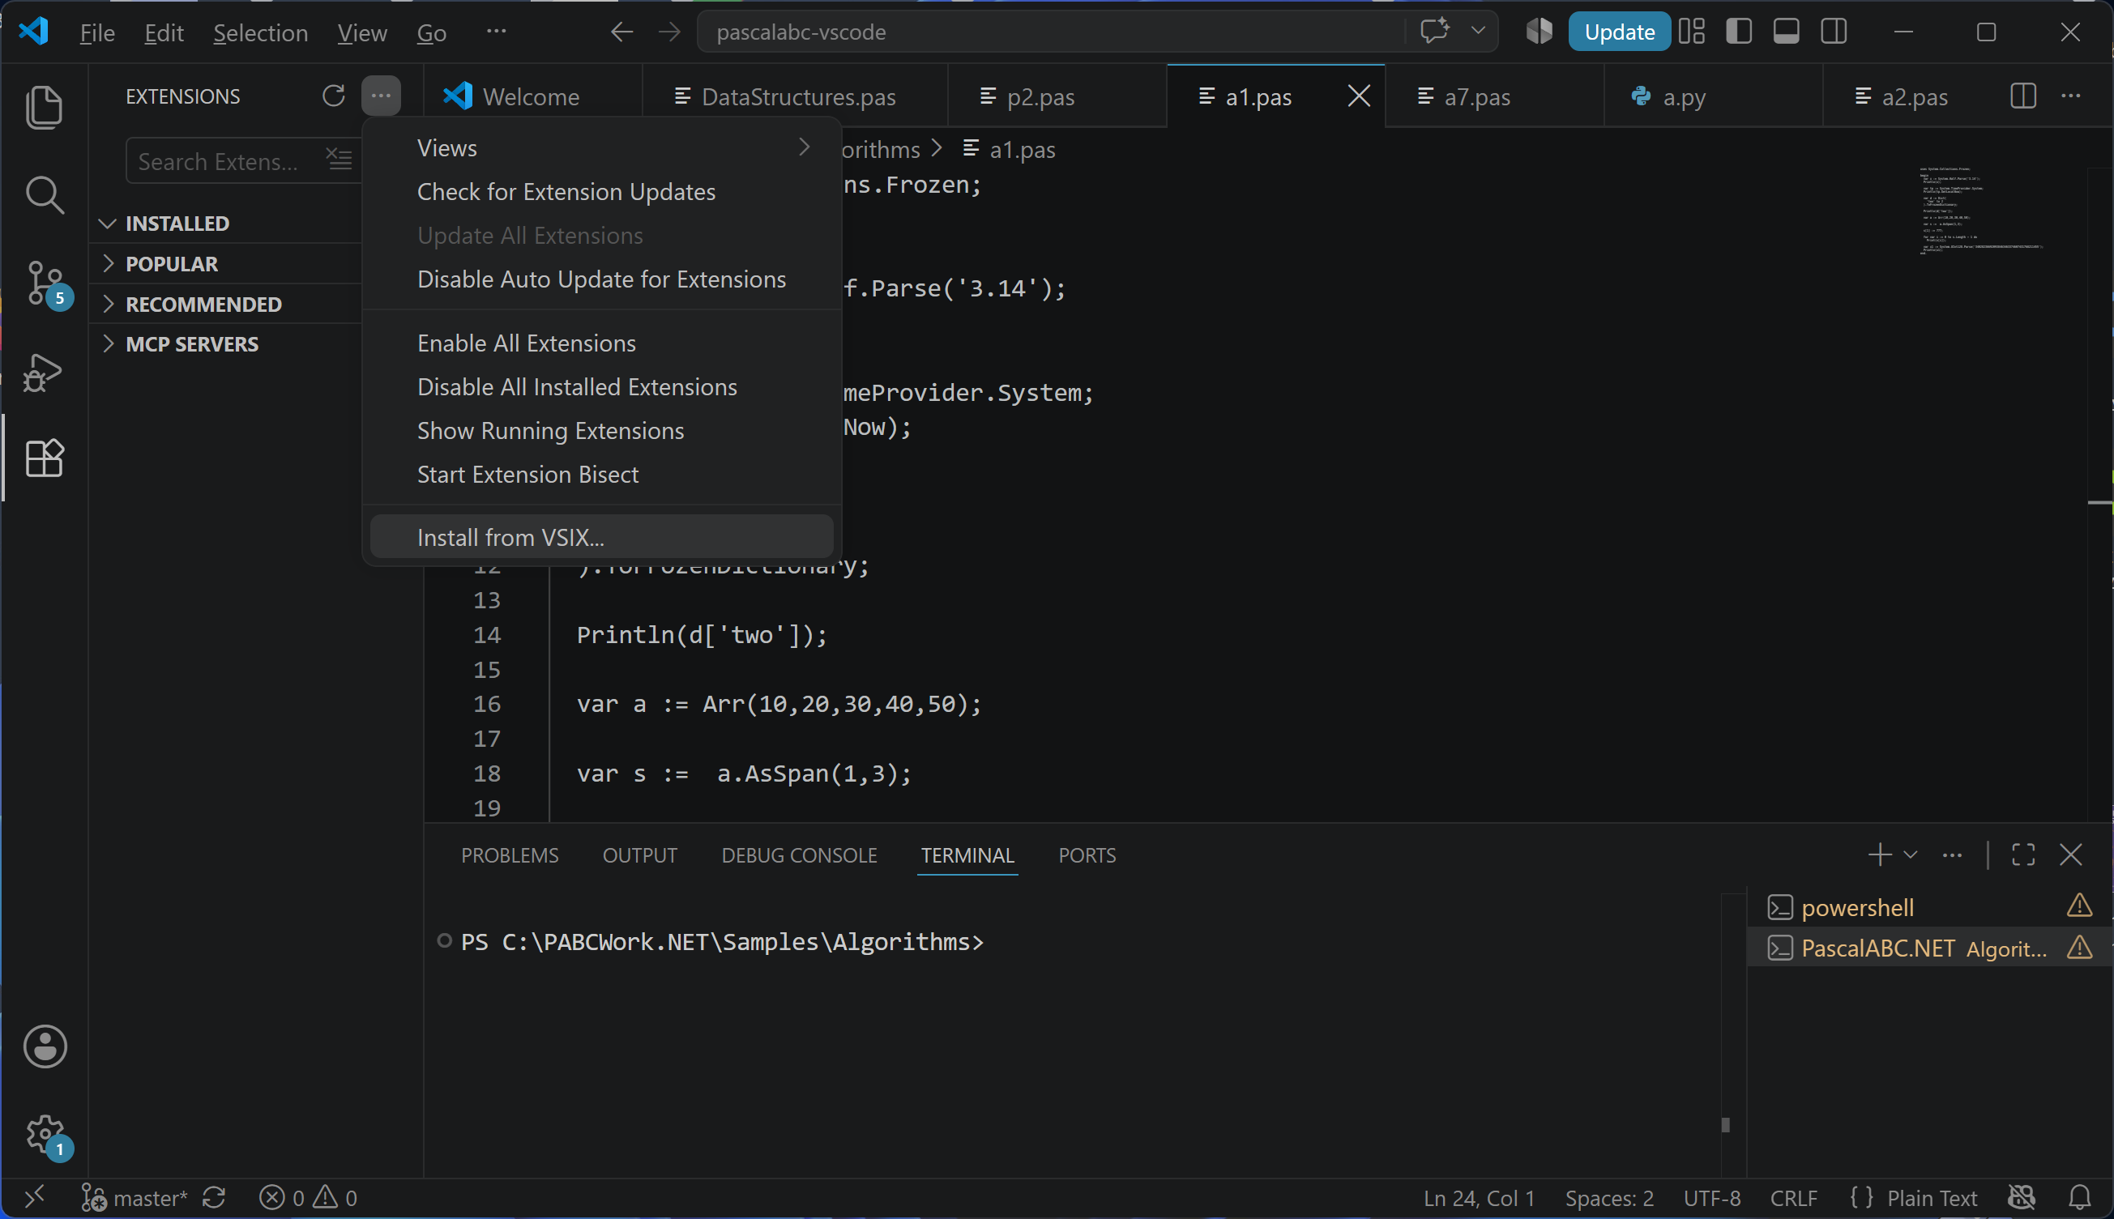Create a new terminal with plus icon
Image resolution: width=2114 pixels, height=1219 pixels.
point(1881,855)
